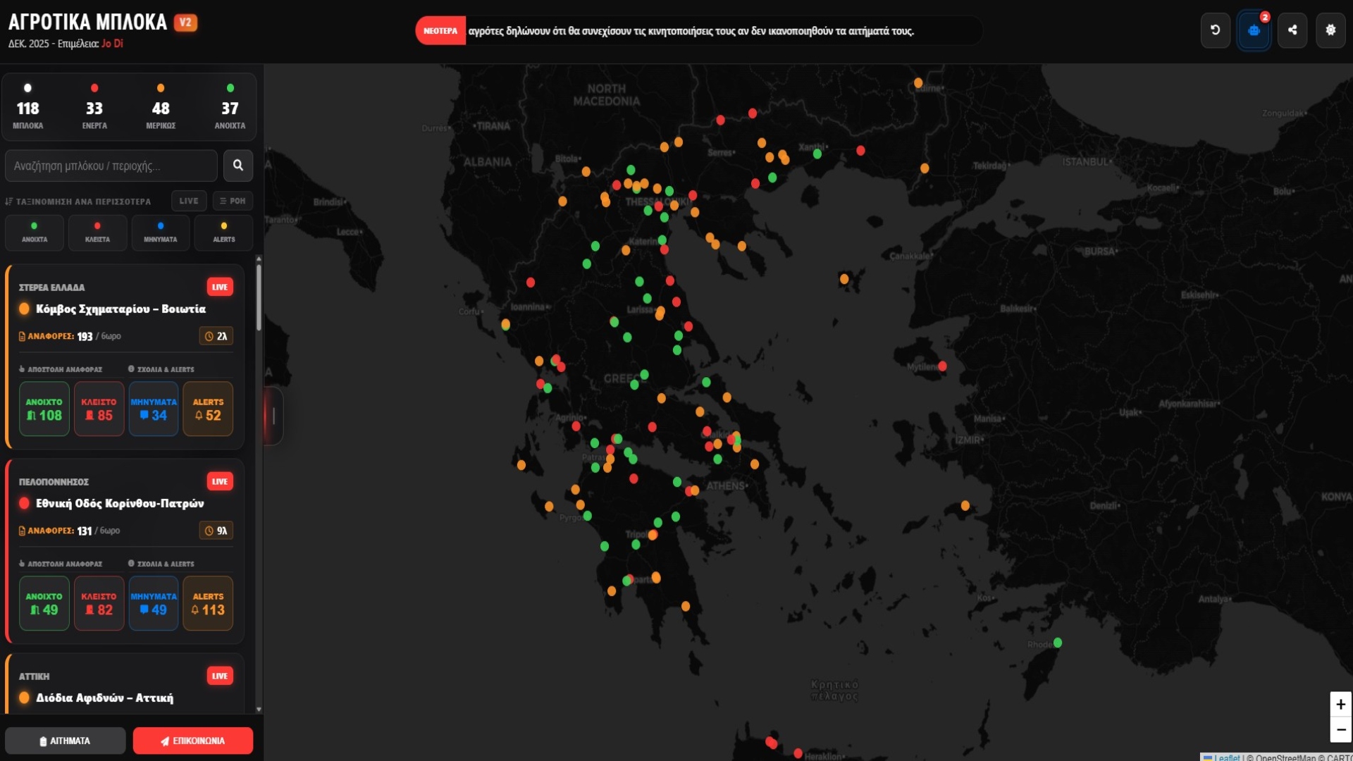Click the refresh icon in the header
The width and height of the screenshot is (1353, 761).
[x=1215, y=30]
